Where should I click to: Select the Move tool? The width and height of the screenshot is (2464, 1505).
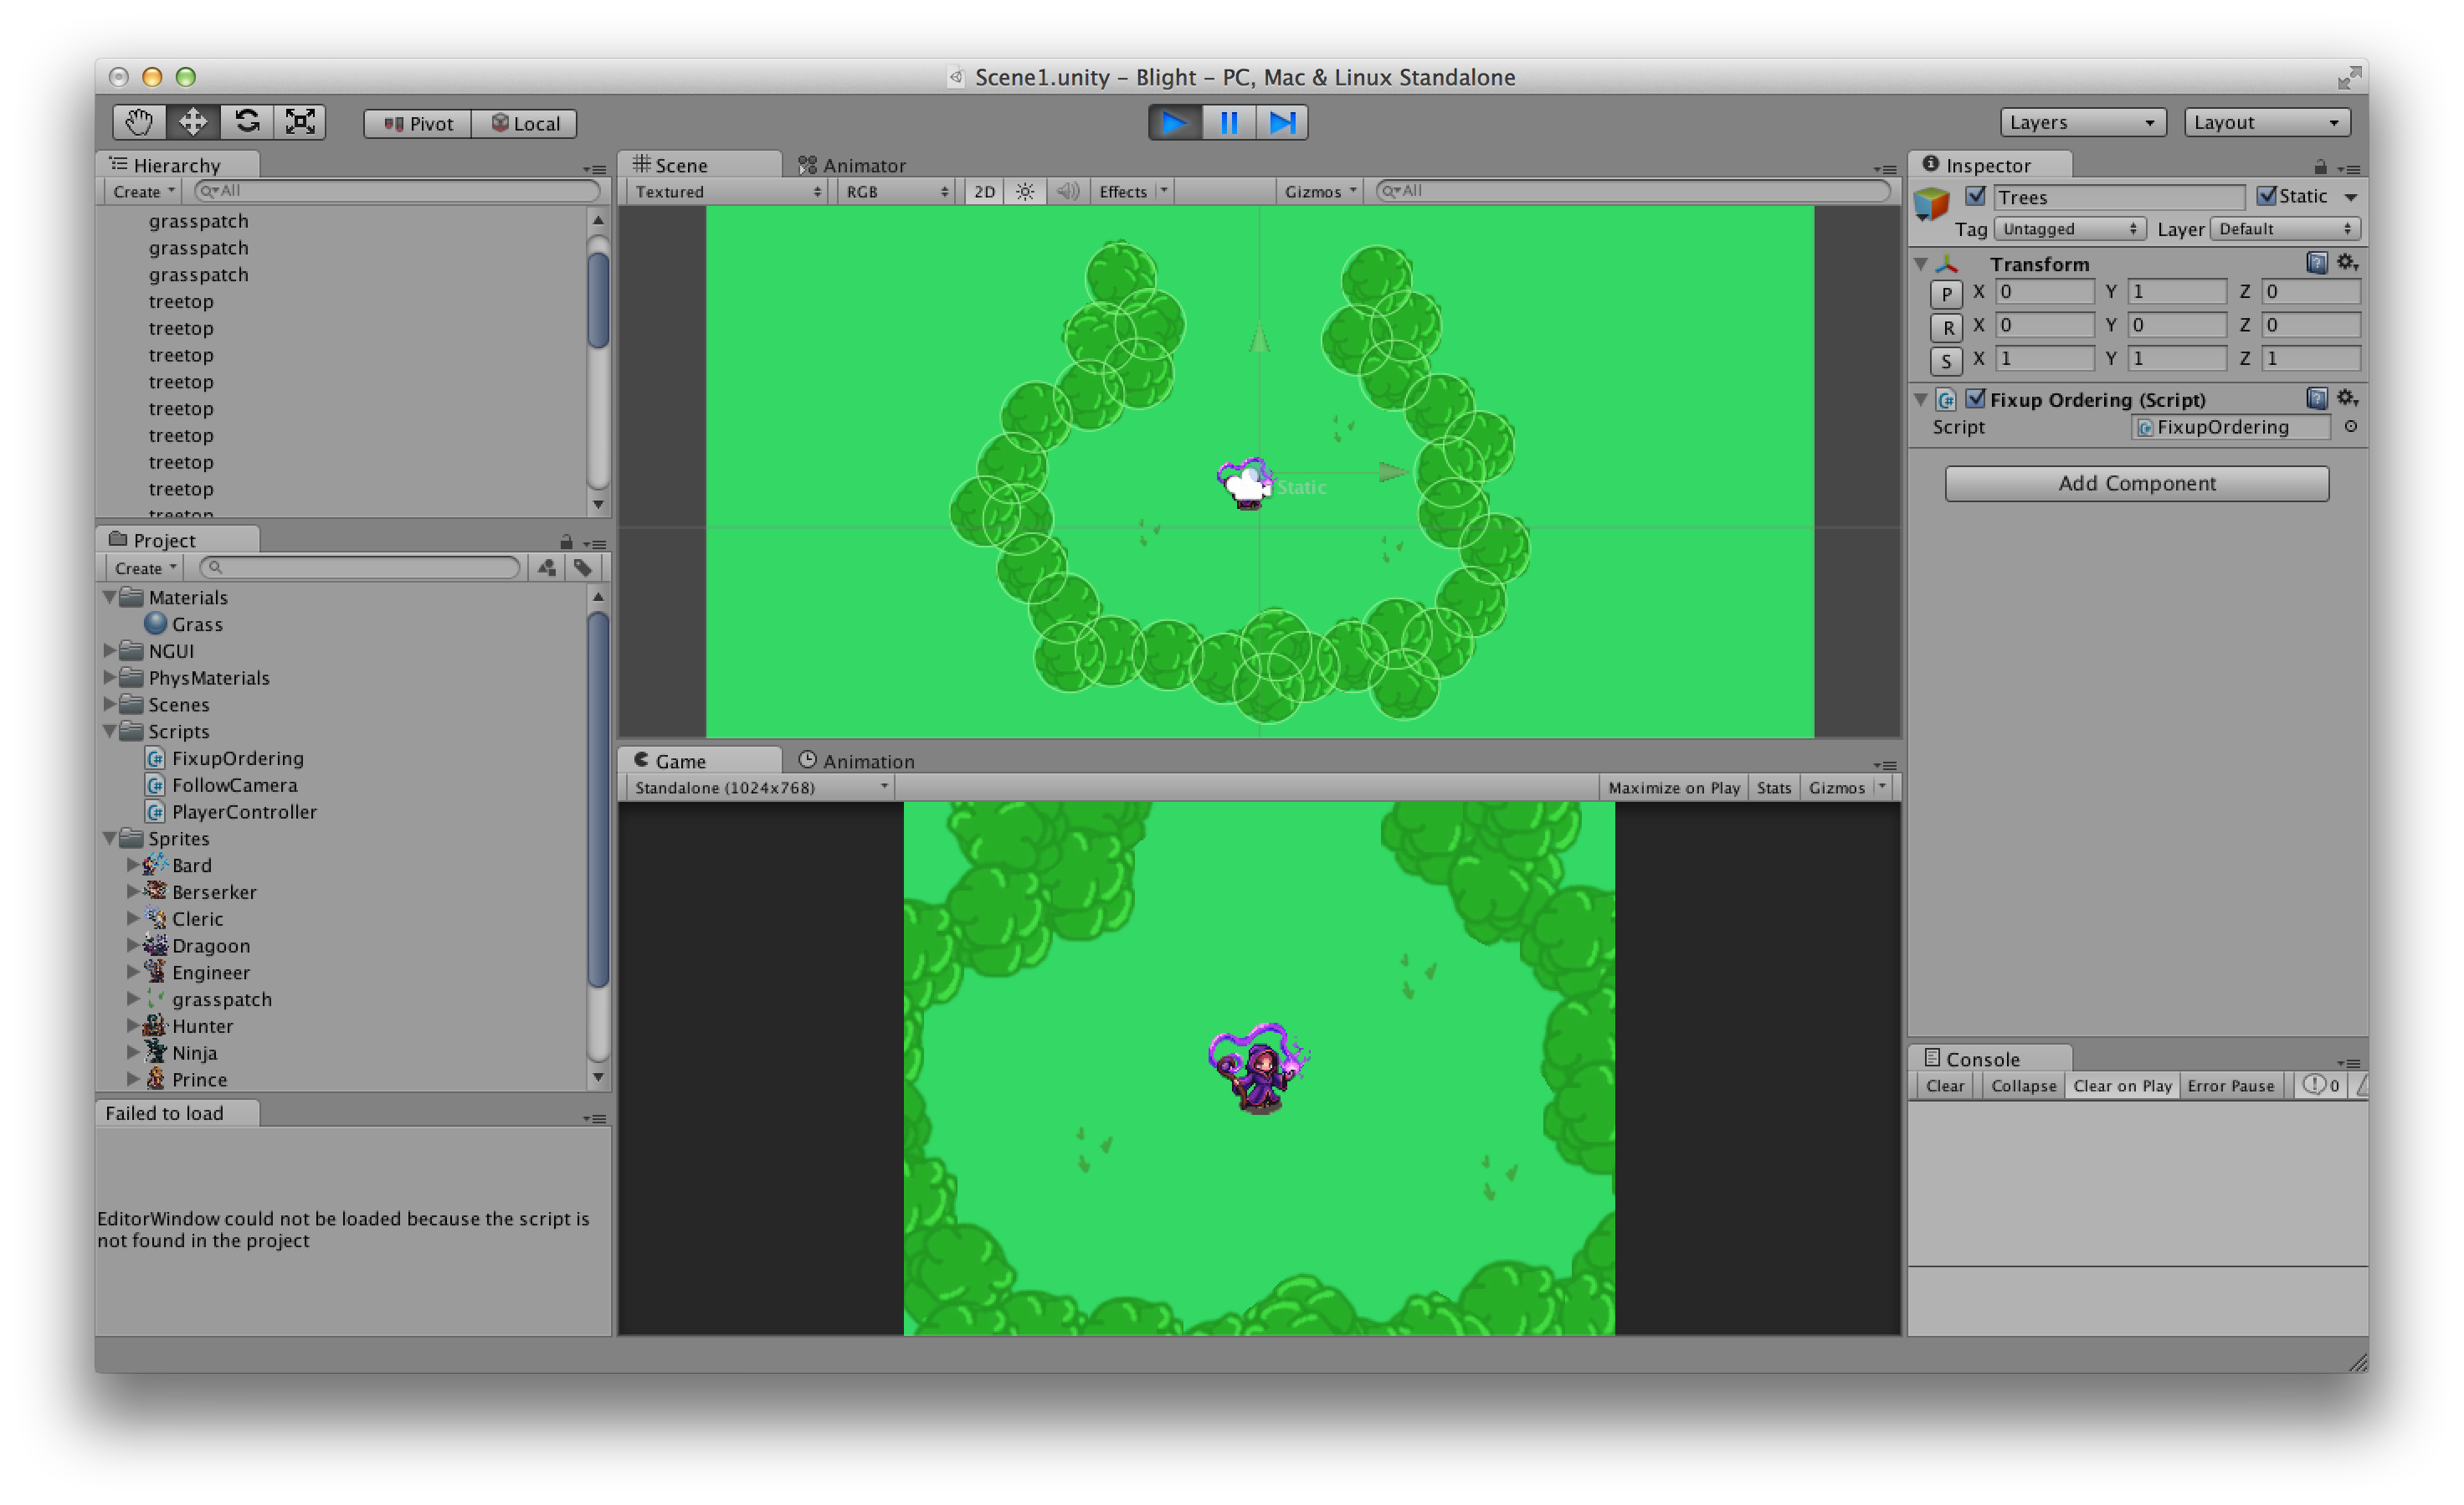(193, 122)
